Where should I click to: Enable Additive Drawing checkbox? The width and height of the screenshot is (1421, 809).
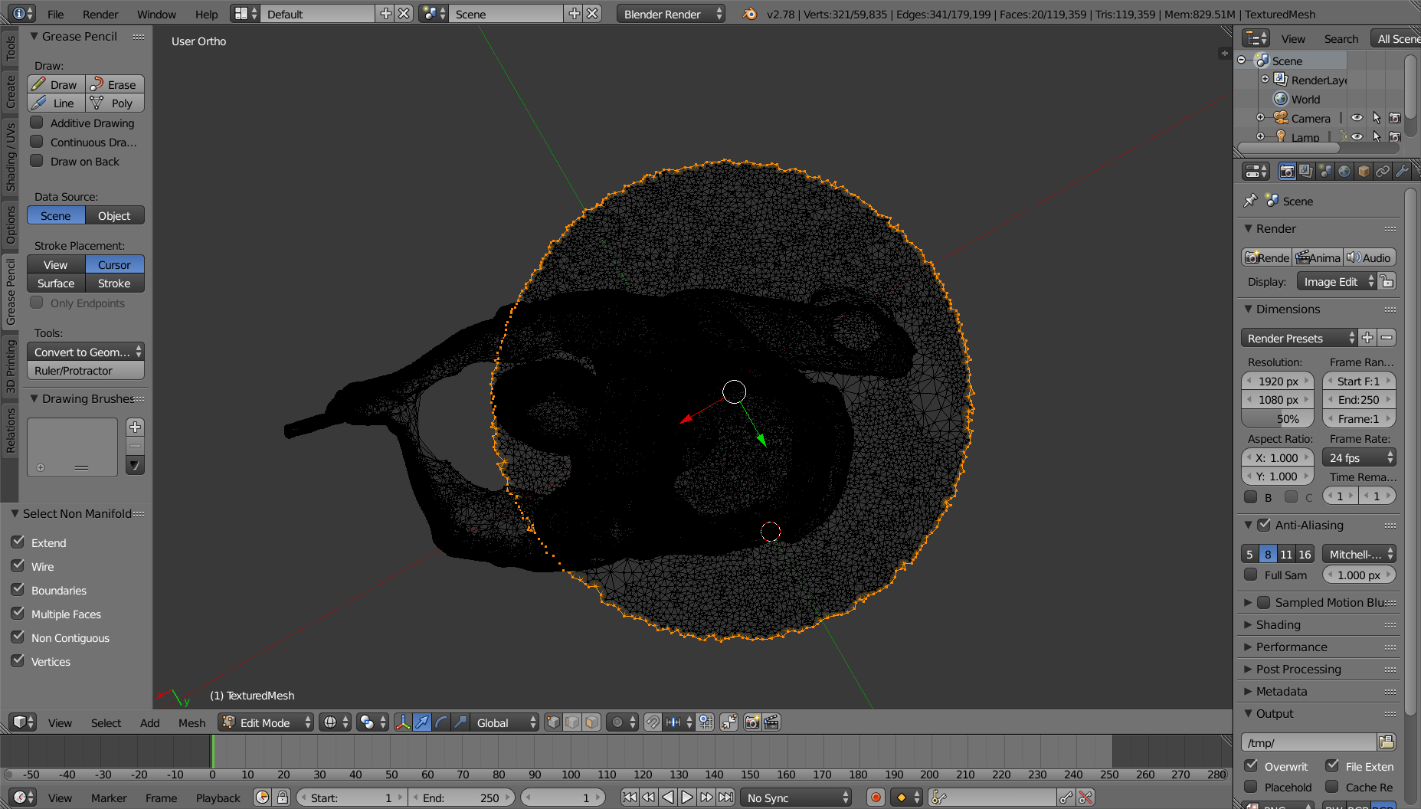coord(36,123)
